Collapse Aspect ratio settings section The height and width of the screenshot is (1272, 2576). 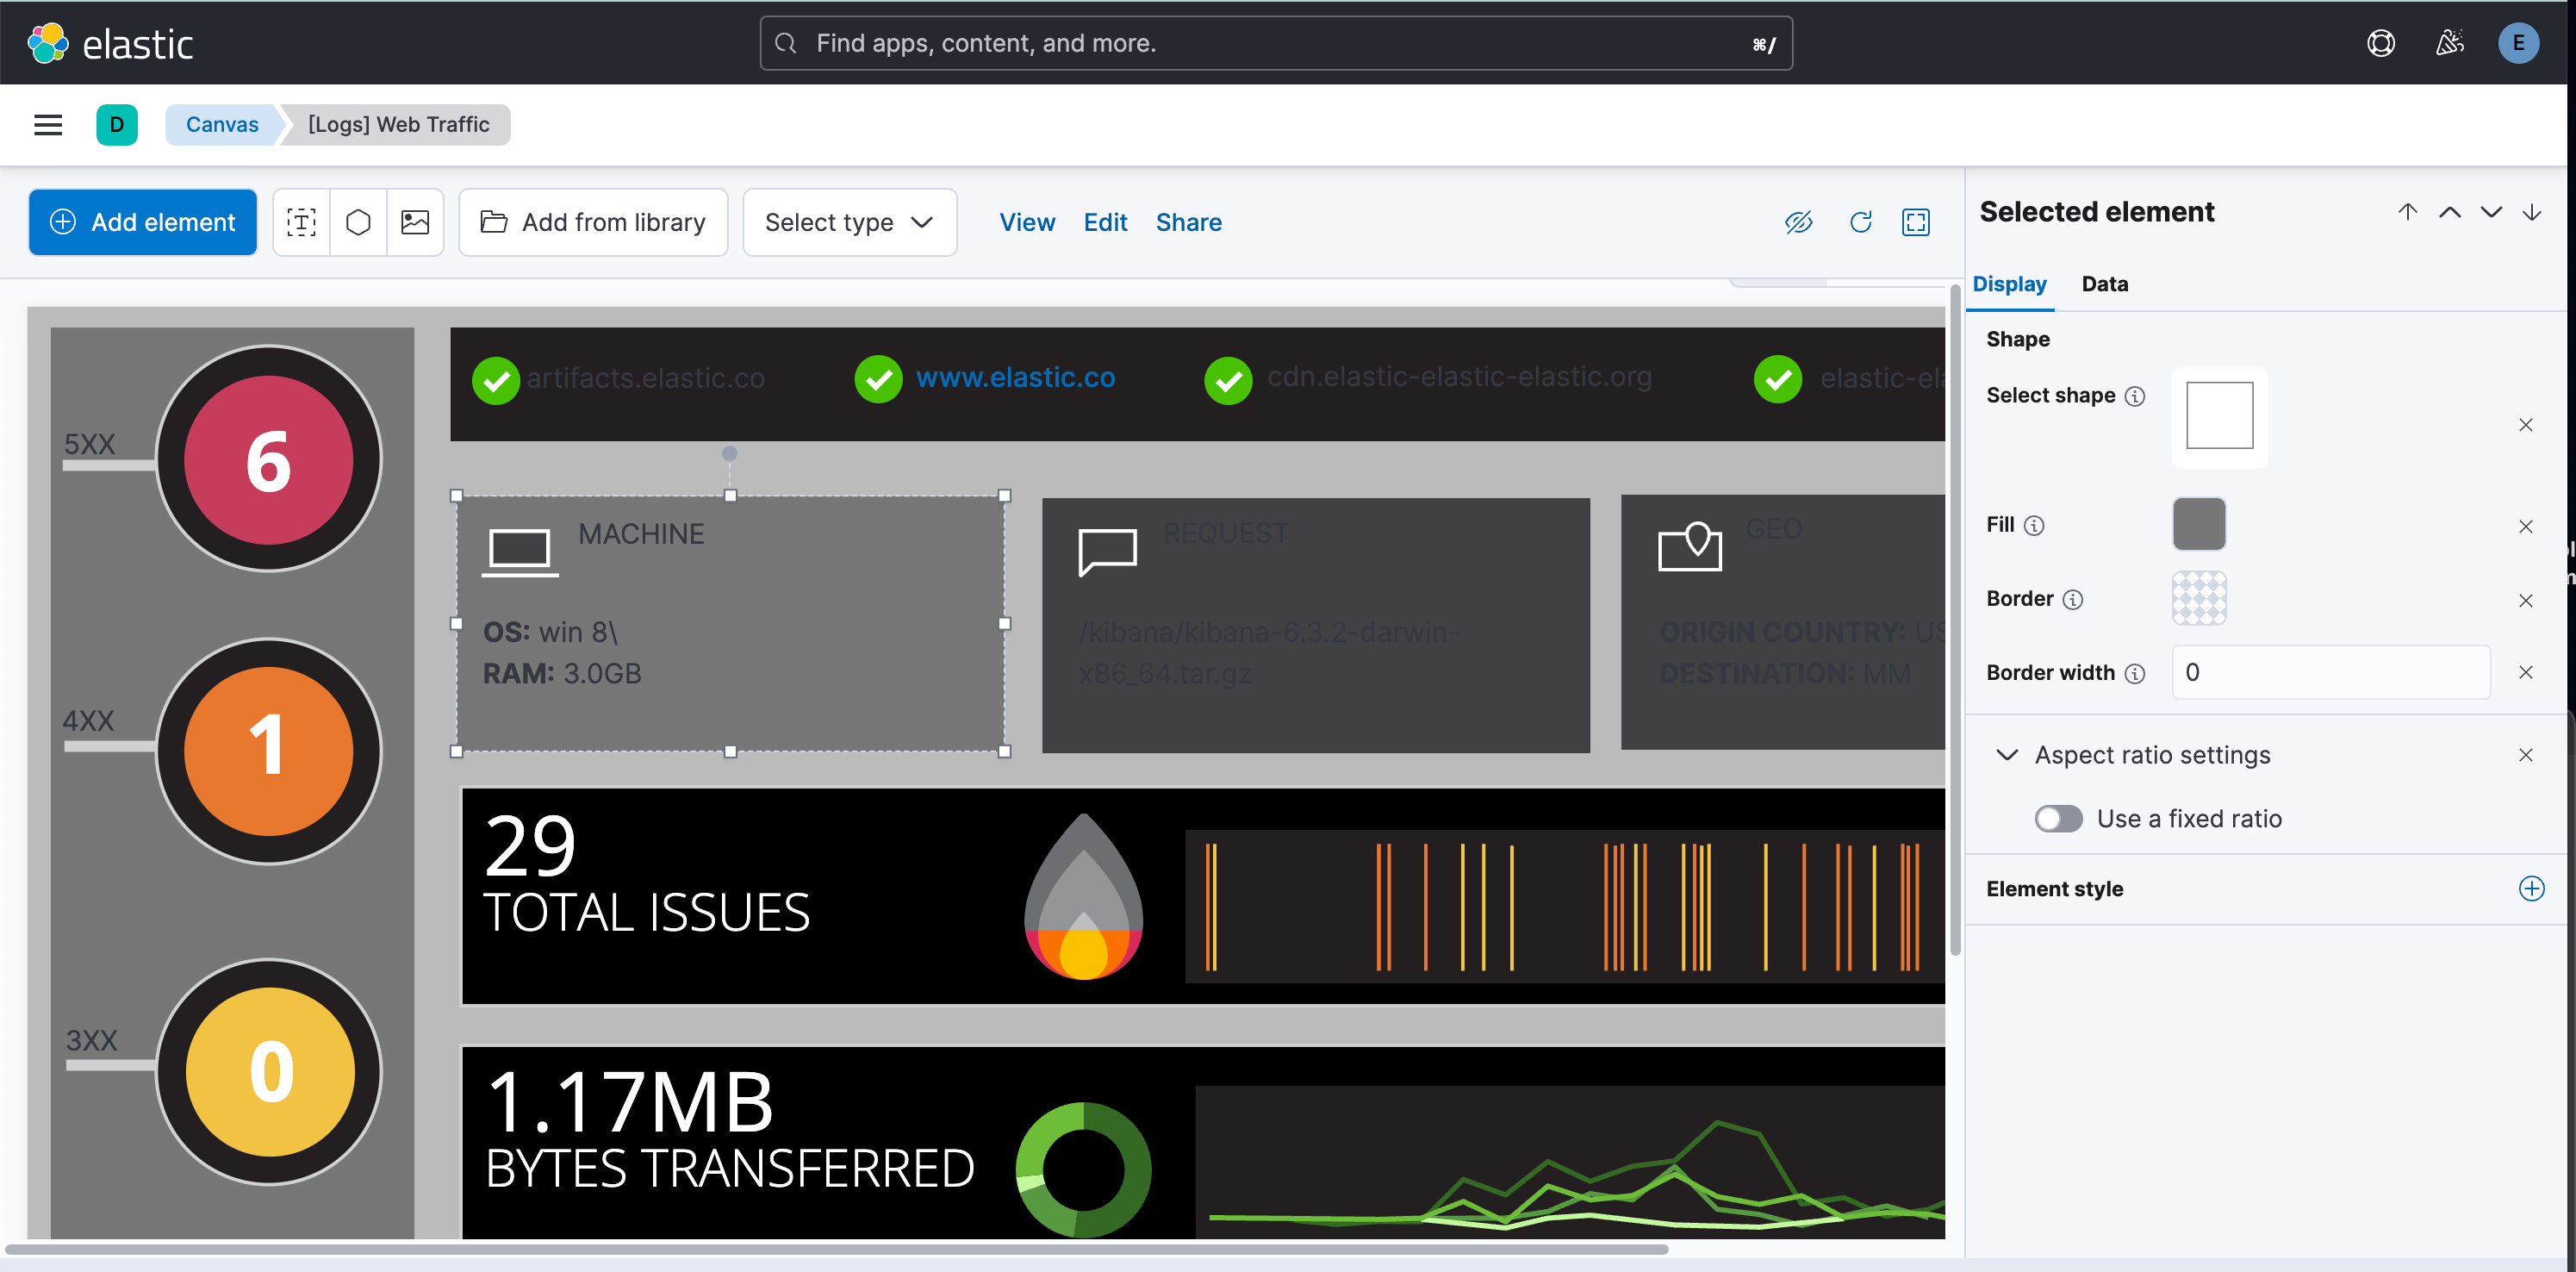point(2006,755)
